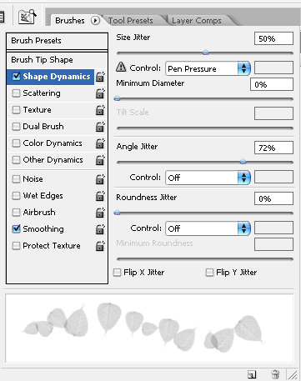Open Size Jitter Control Pen Pressure dropdown
The height and width of the screenshot is (381, 301).
(208, 68)
